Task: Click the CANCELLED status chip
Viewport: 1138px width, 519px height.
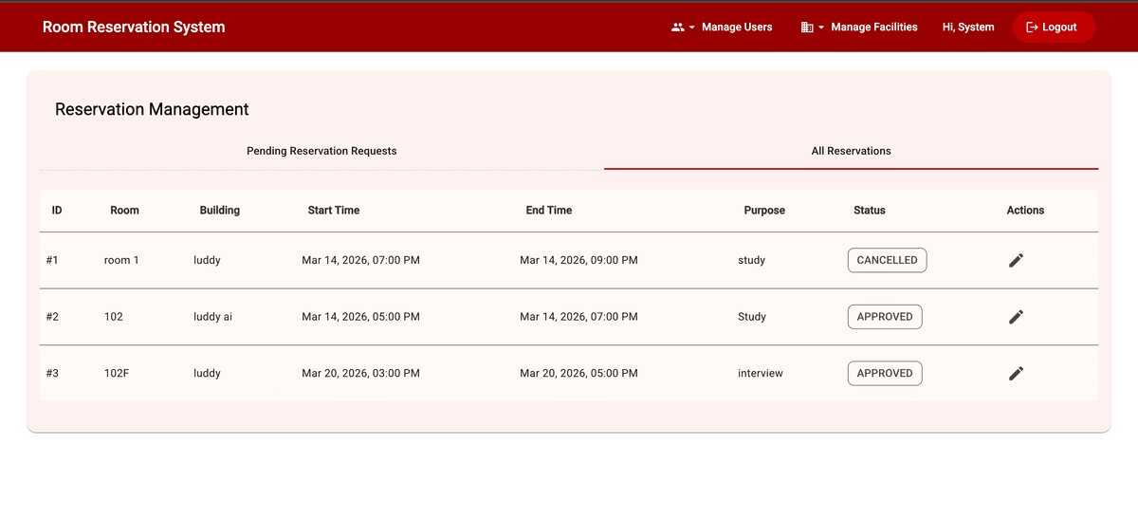Action: pos(887,260)
